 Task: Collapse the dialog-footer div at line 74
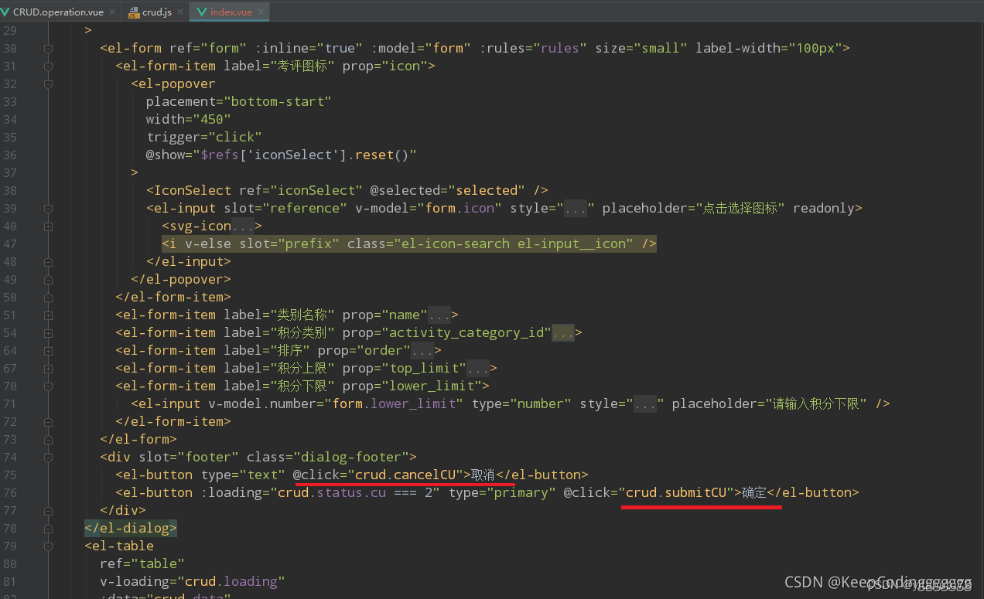(48, 457)
